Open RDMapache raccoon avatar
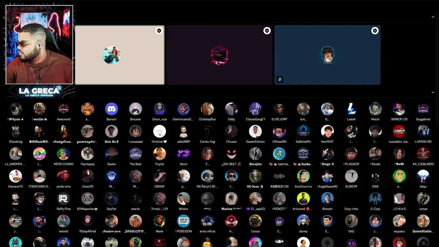The width and height of the screenshot is (439, 247). click(x=87, y=199)
